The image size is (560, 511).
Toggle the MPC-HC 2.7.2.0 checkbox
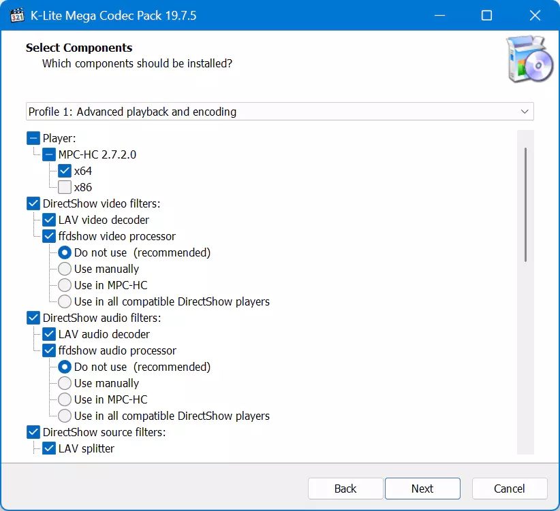click(49, 154)
